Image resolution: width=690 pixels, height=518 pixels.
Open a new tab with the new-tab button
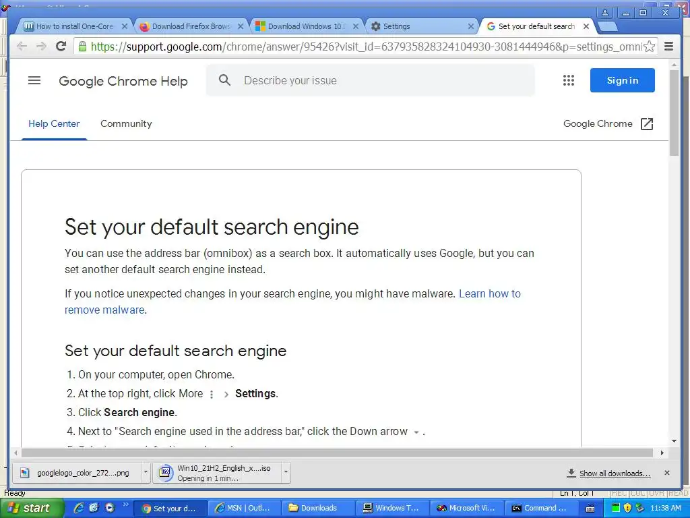pos(608,26)
